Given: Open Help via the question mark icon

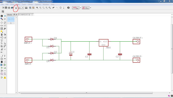Looking at the screenshot, I should (68, 8).
